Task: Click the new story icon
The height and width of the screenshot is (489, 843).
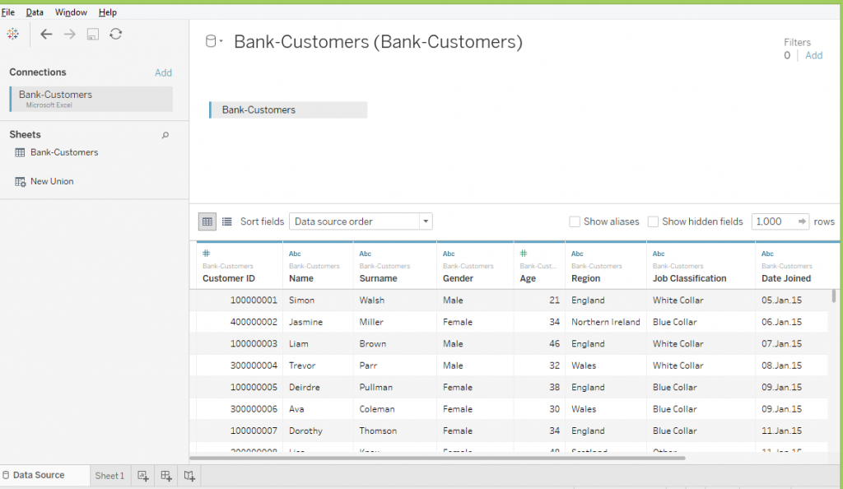Action: [x=189, y=476]
